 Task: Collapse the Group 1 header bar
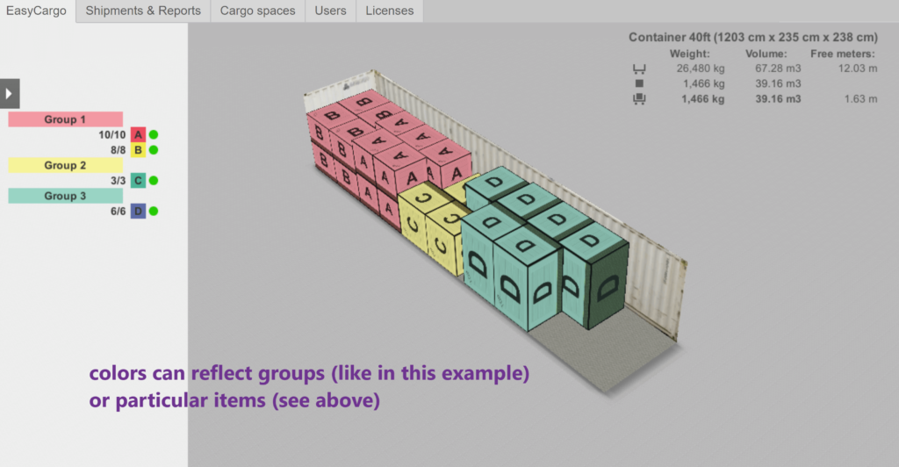click(x=65, y=119)
